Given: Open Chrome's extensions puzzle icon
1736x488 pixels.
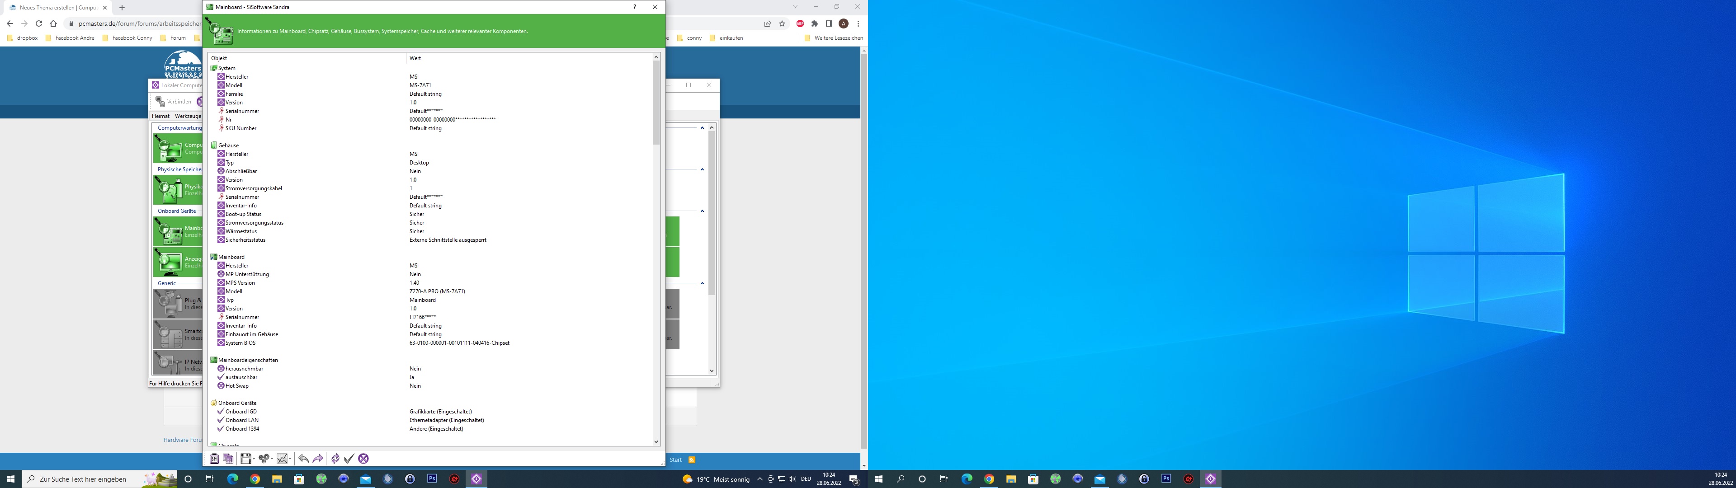Looking at the screenshot, I should (x=815, y=23).
